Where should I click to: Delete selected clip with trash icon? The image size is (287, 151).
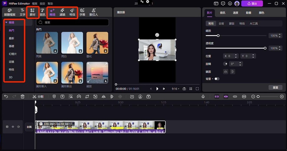pyautogui.click(x=23, y=96)
